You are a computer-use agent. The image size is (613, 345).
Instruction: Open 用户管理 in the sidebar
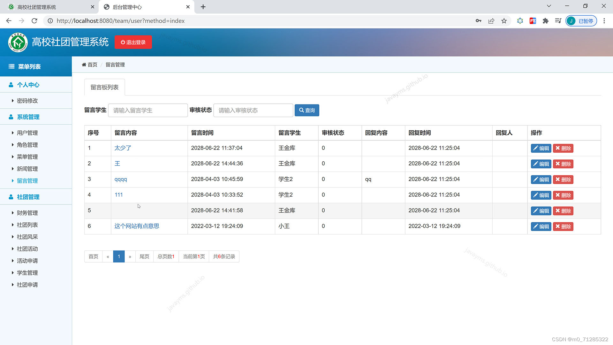[x=27, y=133]
